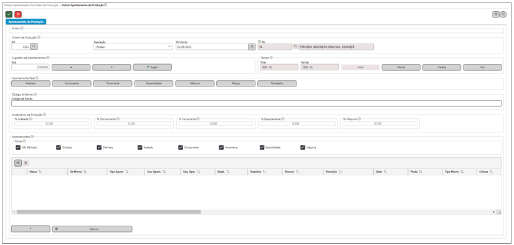Select the Apontamento de Produção tab

pos(26,22)
